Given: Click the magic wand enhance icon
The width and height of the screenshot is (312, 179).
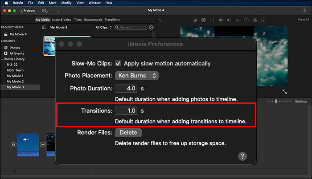Looking at the screenshot, I should pyautogui.click(x=160, y=20).
